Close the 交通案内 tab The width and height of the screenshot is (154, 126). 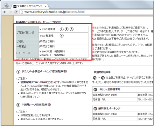tap(45, 6)
